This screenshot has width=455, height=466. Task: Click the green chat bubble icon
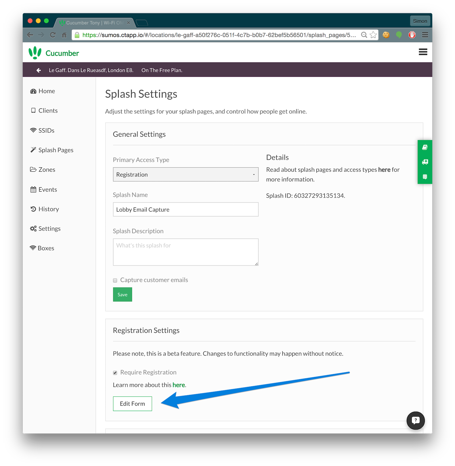(x=399, y=35)
